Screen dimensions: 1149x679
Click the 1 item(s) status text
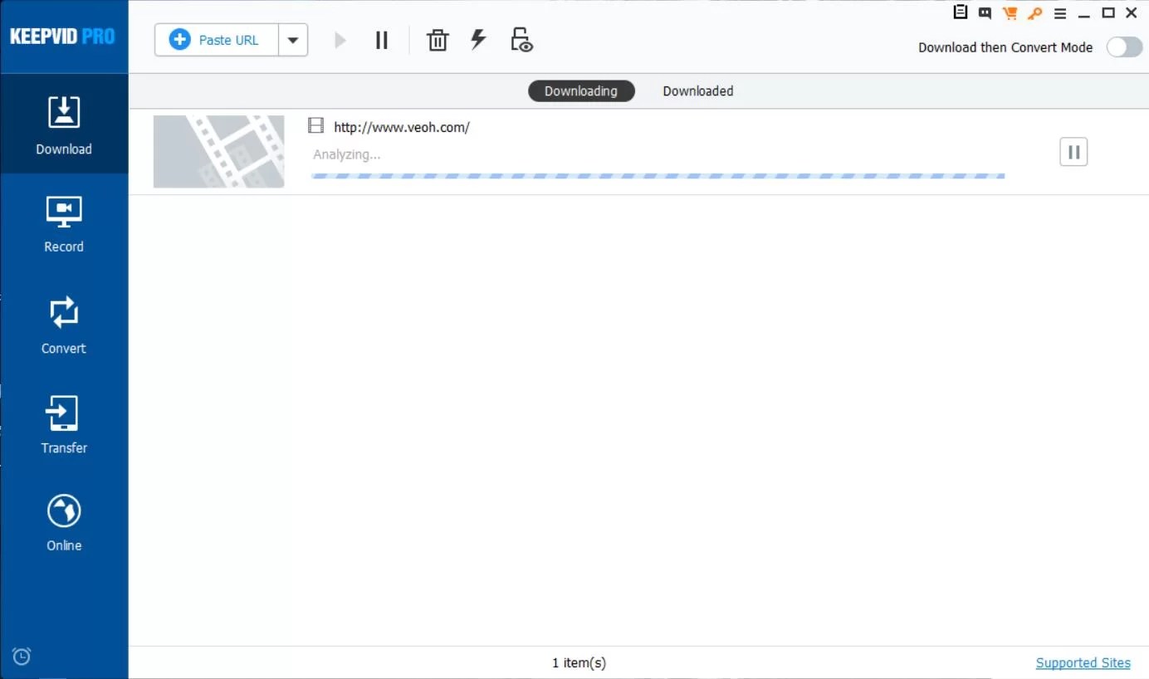(x=579, y=662)
